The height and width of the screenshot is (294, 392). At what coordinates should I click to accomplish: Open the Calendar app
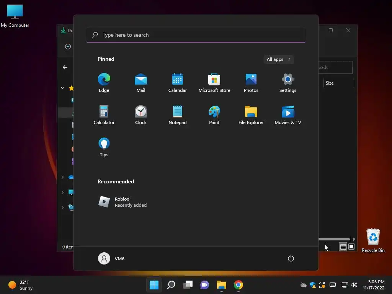178,83
